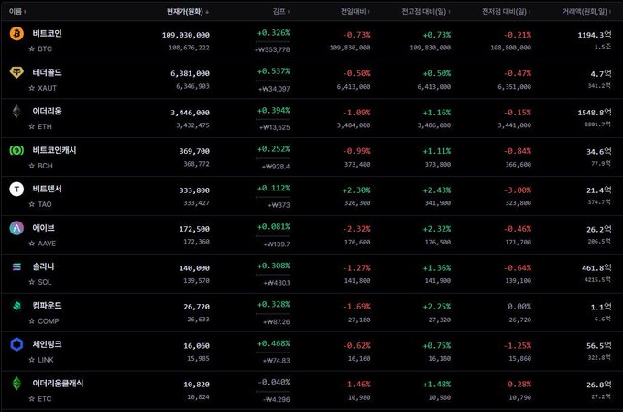Click Chainlink high comparison +0.75%
This screenshot has height=412, width=623.
pos(437,346)
